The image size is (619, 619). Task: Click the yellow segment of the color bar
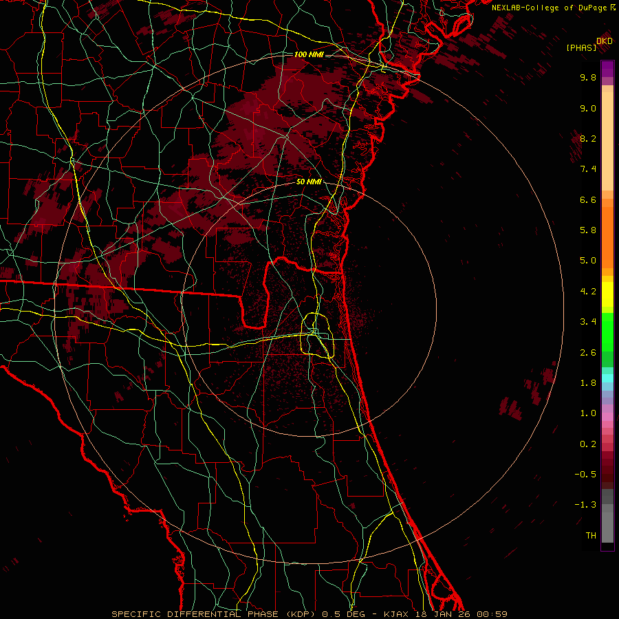point(607,294)
